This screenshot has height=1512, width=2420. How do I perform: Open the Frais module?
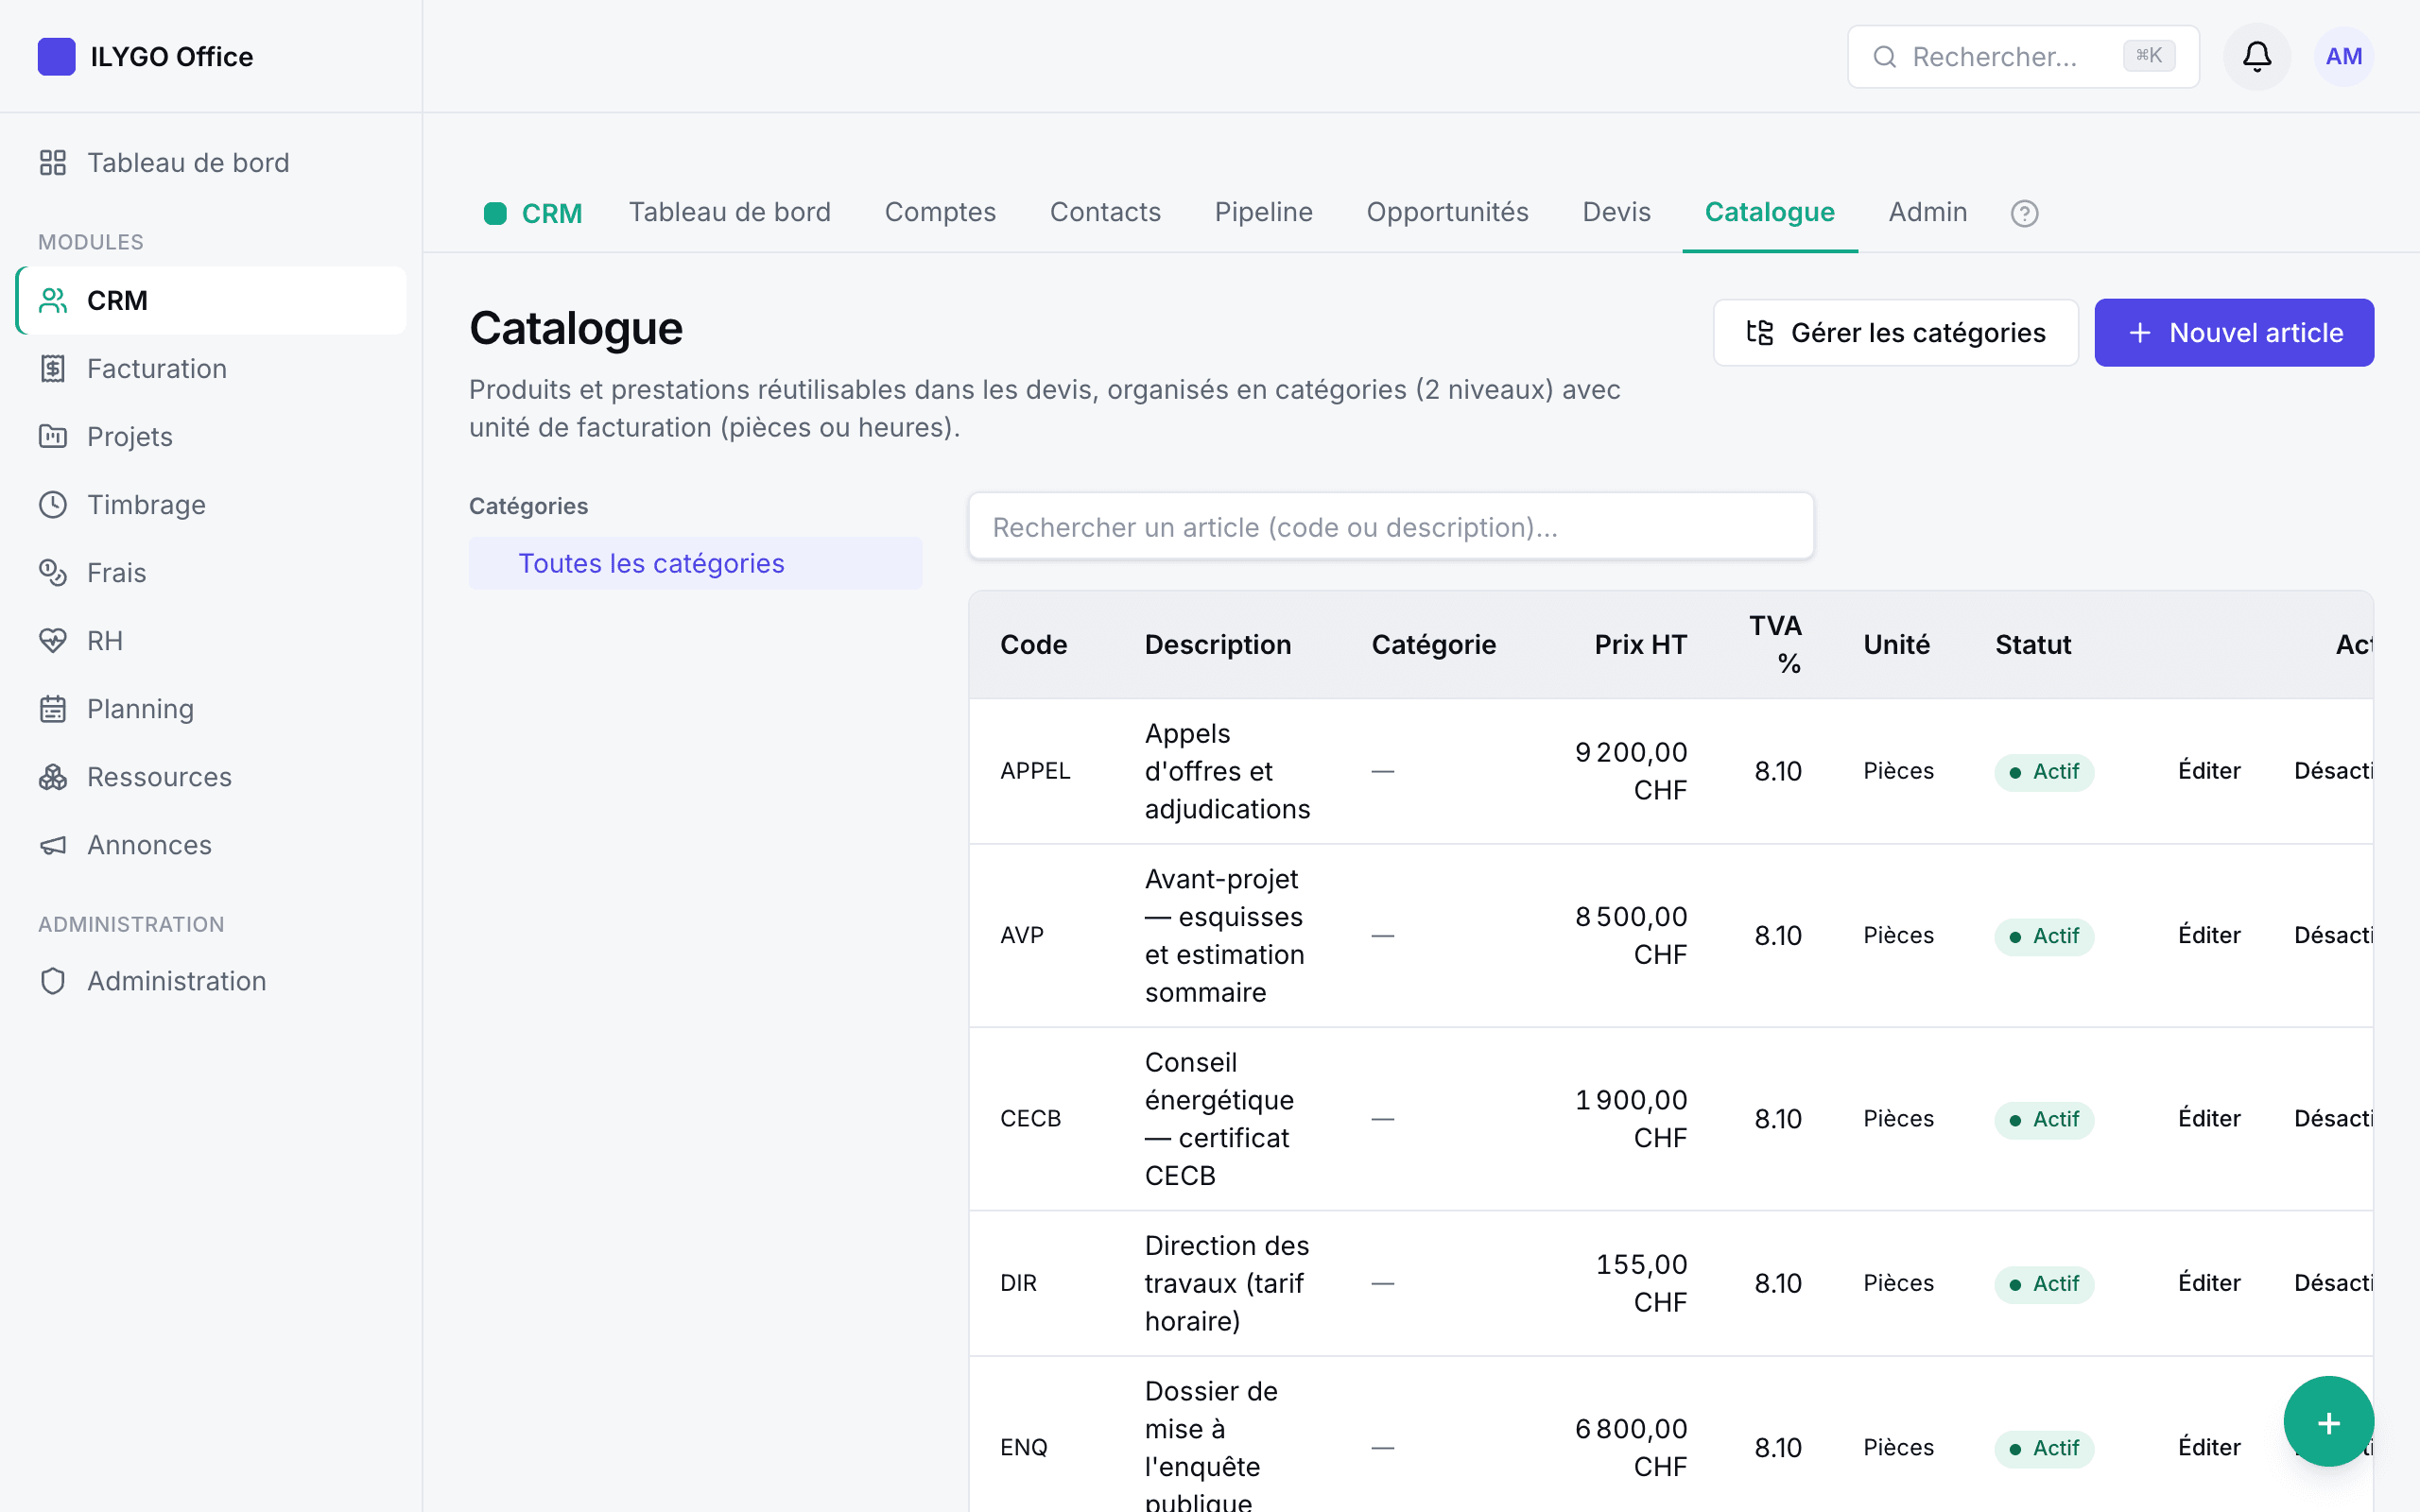coord(211,573)
